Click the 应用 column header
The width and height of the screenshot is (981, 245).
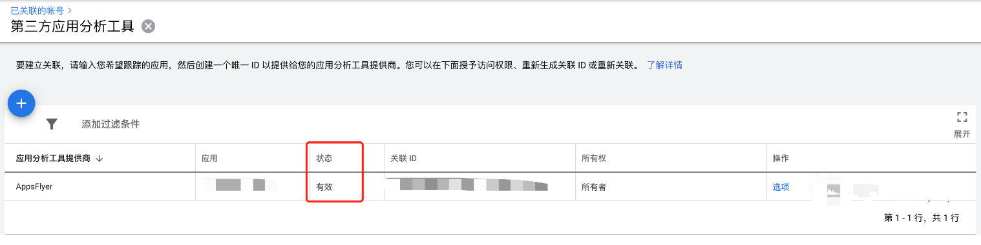coord(209,159)
